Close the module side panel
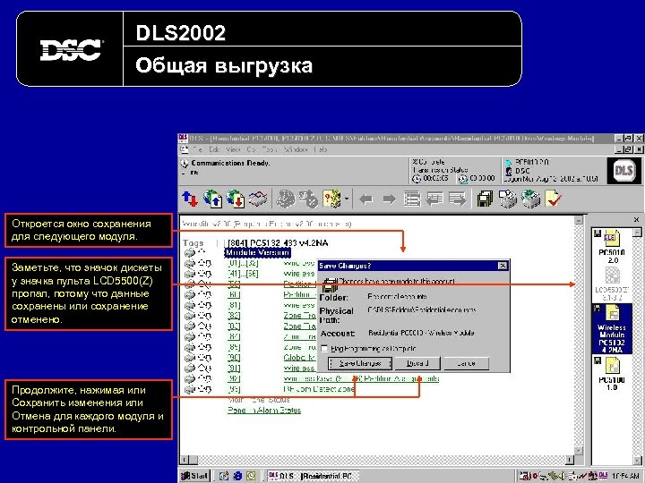 636,220
